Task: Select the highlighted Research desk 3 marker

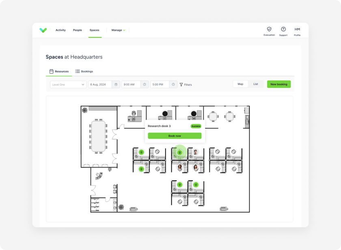Action: [x=180, y=152]
